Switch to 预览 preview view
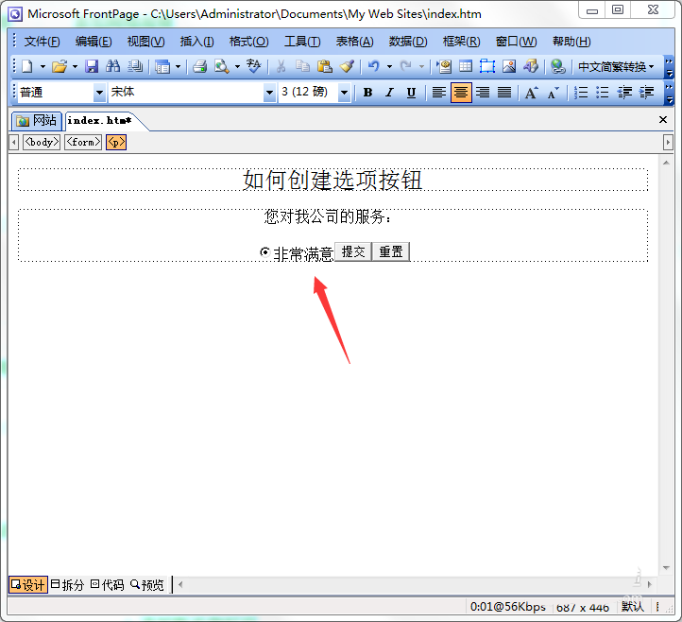Image resolution: width=682 pixels, height=622 pixels. [x=147, y=584]
